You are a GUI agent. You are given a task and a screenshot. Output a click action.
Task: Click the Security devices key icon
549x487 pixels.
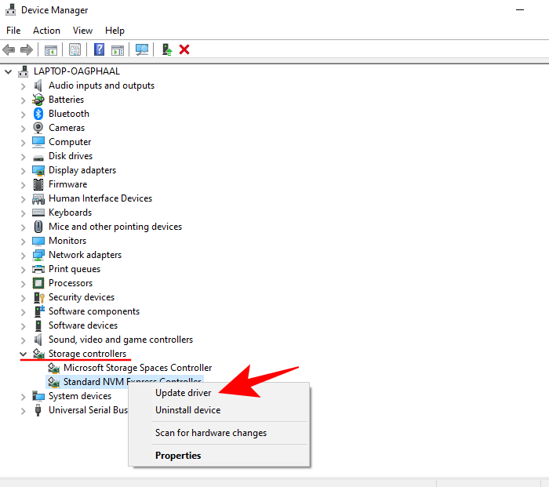(x=38, y=297)
